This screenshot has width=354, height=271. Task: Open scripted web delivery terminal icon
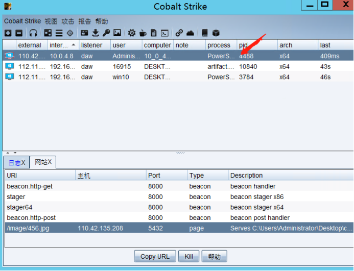click(164, 33)
